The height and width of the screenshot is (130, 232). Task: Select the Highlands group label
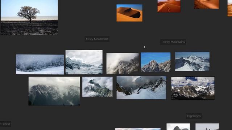194,116
